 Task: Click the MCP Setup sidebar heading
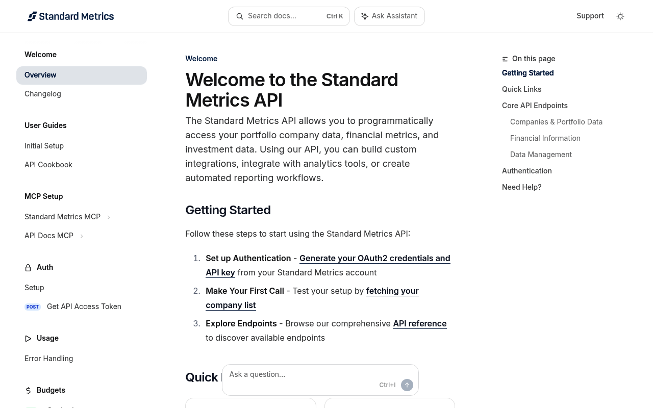(x=44, y=196)
